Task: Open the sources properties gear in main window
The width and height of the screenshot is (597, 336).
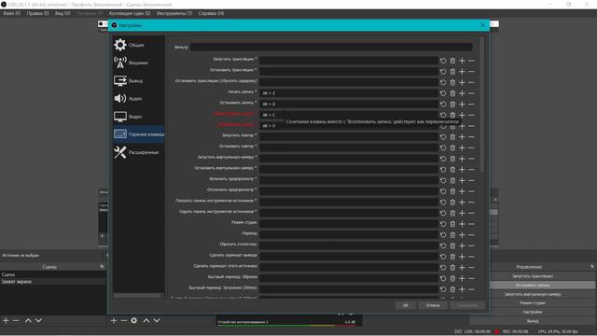Action: pyautogui.click(x=134, y=321)
